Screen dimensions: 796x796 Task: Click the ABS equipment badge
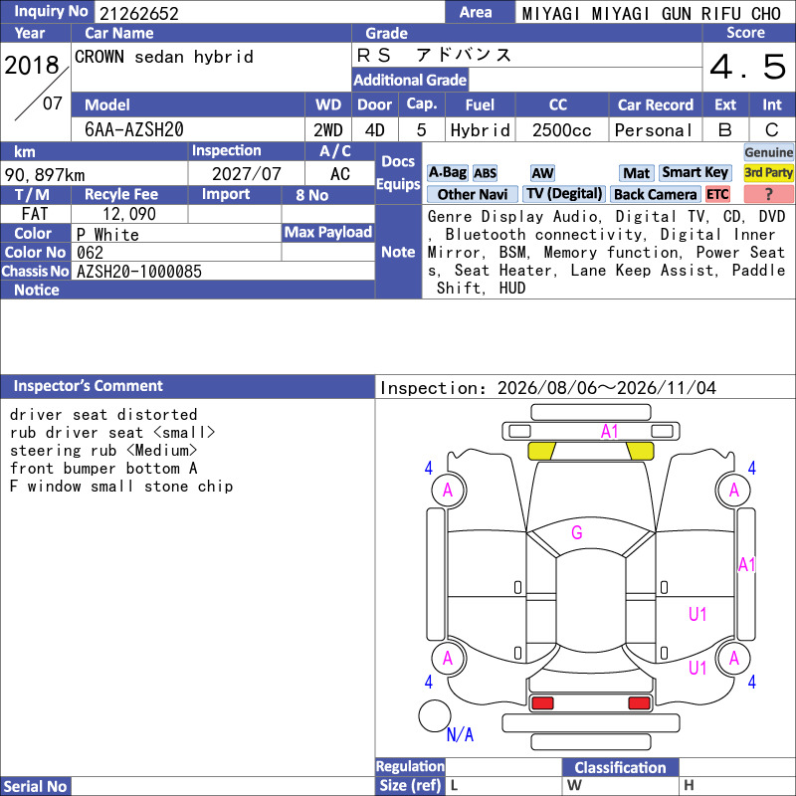pos(485,173)
